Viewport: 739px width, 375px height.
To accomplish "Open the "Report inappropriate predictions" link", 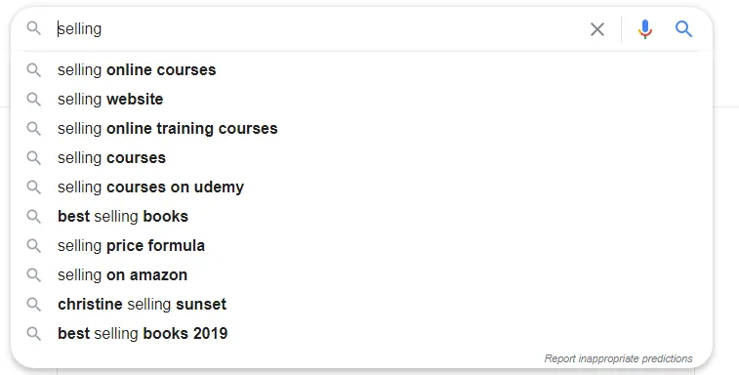I will click(x=618, y=358).
